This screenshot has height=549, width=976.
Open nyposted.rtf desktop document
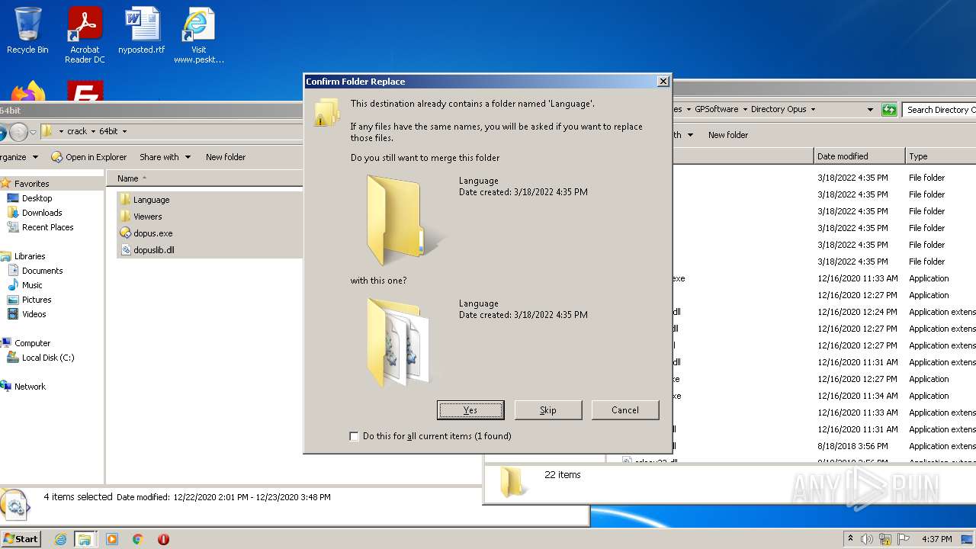[142, 30]
